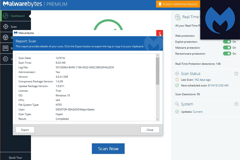Click the report scrollbar up arrow

(157, 55)
